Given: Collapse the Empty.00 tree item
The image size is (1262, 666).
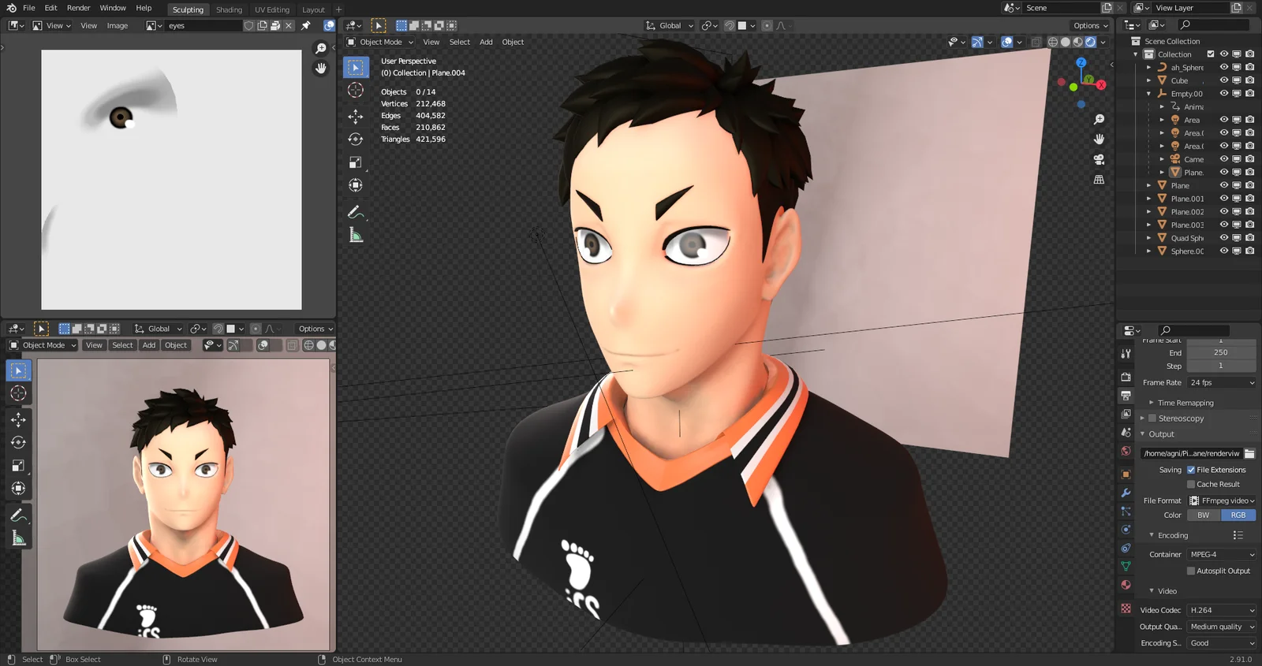Looking at the screenshot, I should click(x=1149, y=94).
